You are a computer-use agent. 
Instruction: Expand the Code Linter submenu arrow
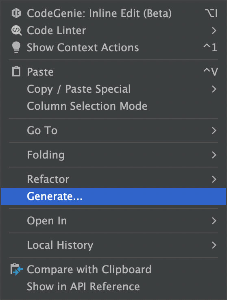pyautogui.click(x=214, y=30)
